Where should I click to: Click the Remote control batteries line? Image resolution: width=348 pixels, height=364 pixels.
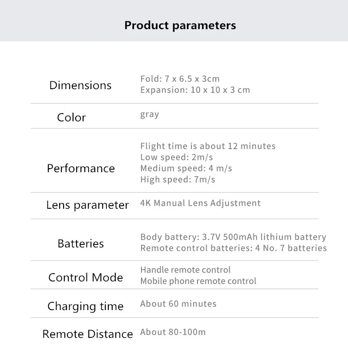[x=234, y=248]
